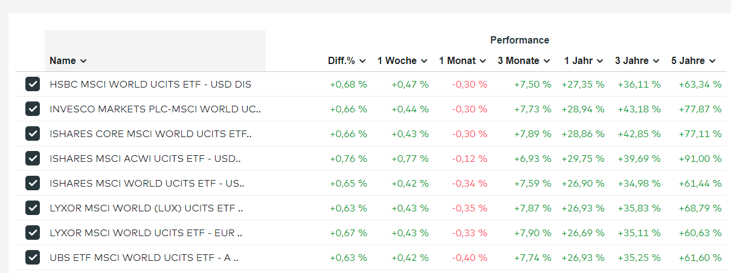The height and width of the screenshot is (273, 731).
Task: Sort the table by Name column
Action: [x=68, y=60]
